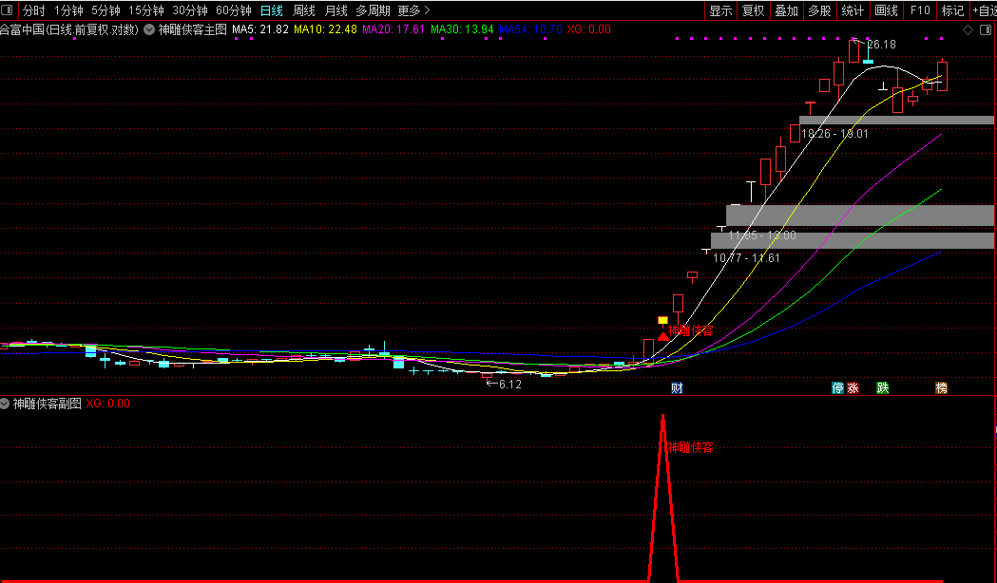
Task: Open F10 company information
Action: 919,10
